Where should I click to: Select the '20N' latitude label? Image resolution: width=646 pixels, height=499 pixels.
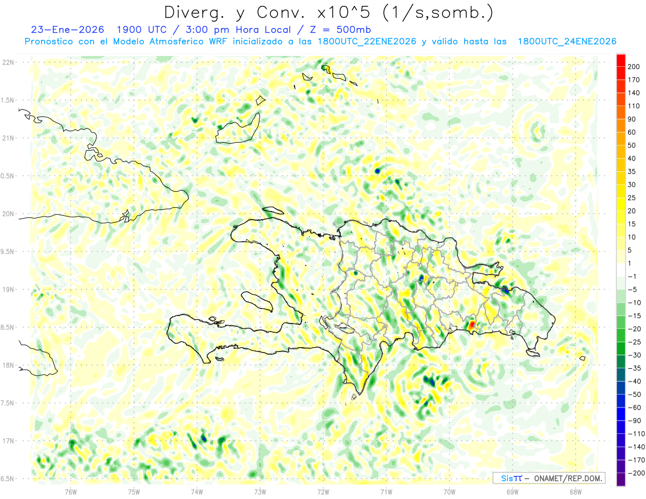click(x=8, y=214)
